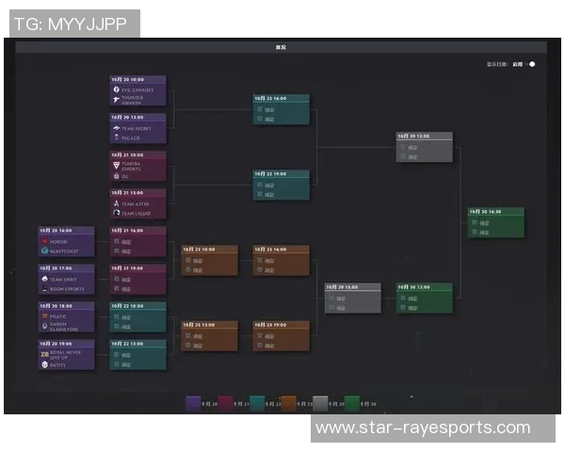Image resolution: width=565 pixels, height=452 pixels.
Task: Click the Royal Never Give Up logo
Action: (x=44, y=354)
